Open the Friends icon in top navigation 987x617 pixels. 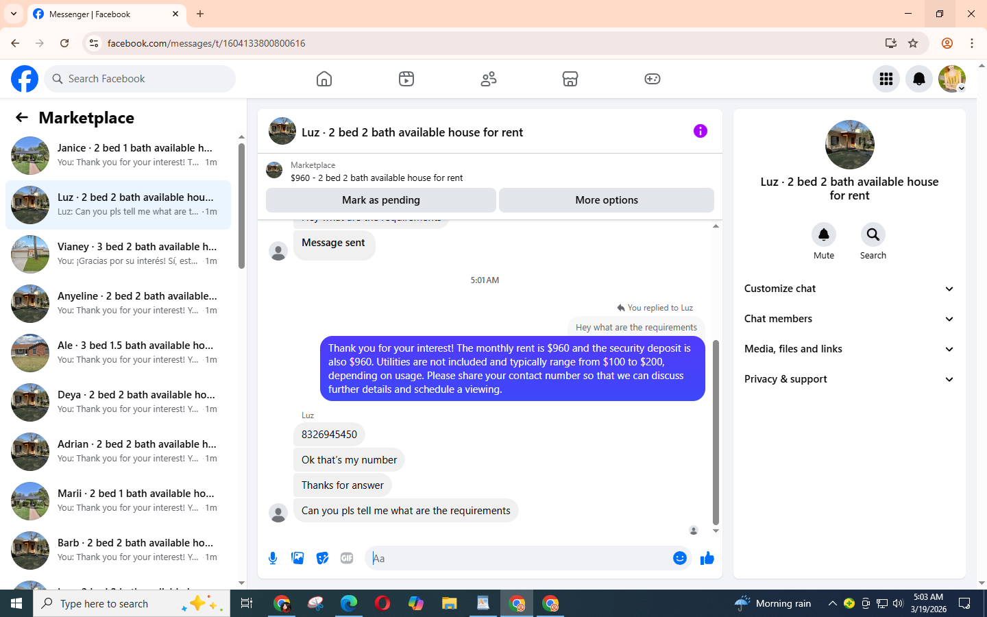(489, 79)
